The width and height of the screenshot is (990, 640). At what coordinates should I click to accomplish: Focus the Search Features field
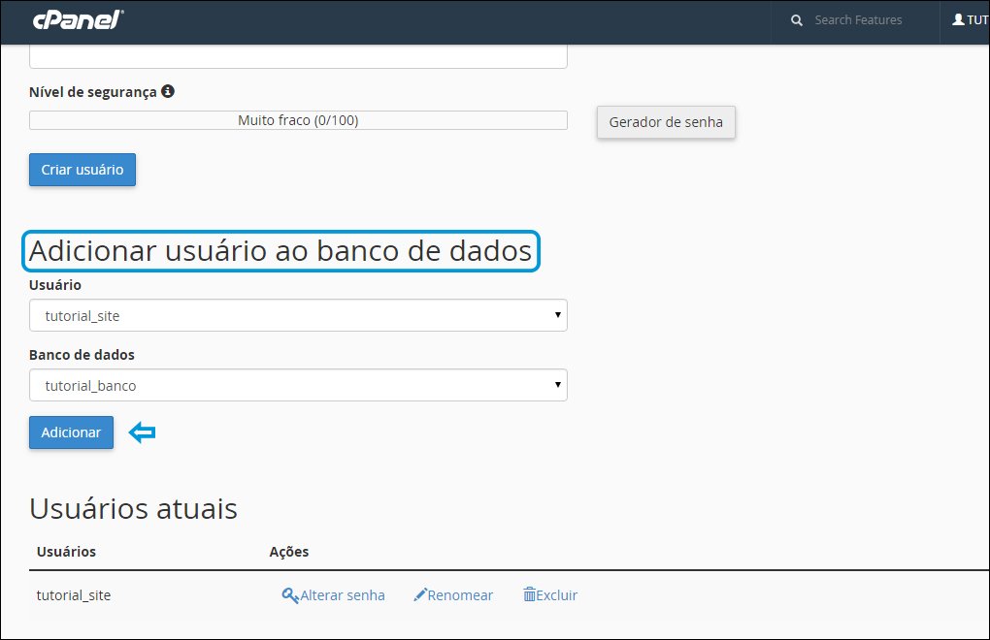click(858, 20)
